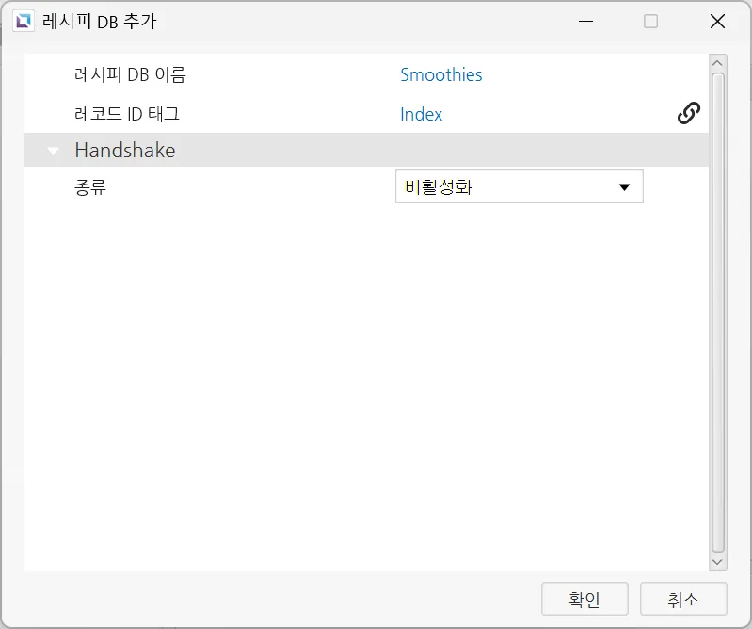Select the Index record ID tag value

point(421,114)
